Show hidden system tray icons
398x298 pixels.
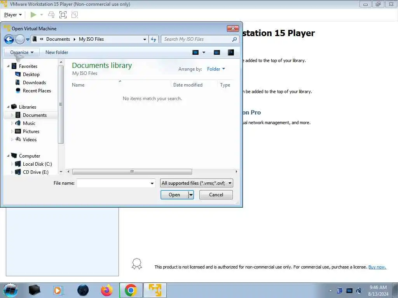click(x=330, y=291)
